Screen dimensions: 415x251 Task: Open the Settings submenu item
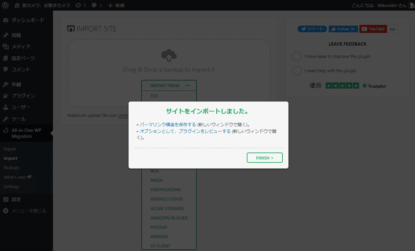[11, 187]
